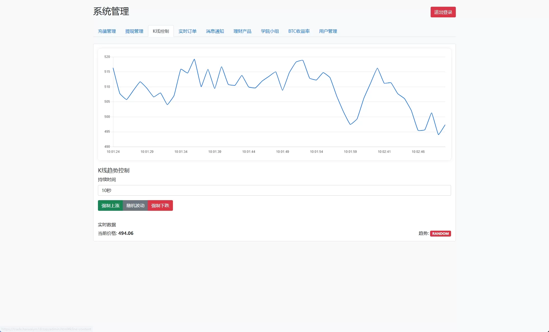This screenshot has width=549, height=332.
Task: Open the 提现管理 tab
Action: (134, 31)
